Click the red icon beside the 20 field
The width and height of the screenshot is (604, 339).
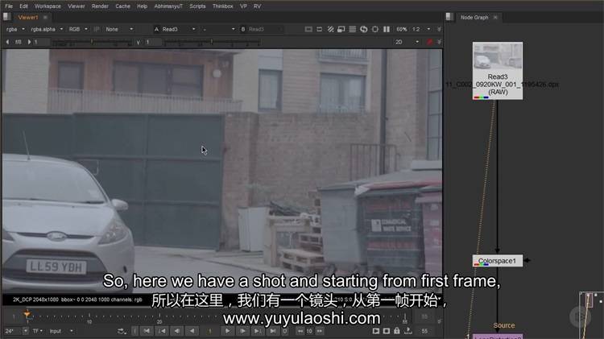[x=429, y=42]
